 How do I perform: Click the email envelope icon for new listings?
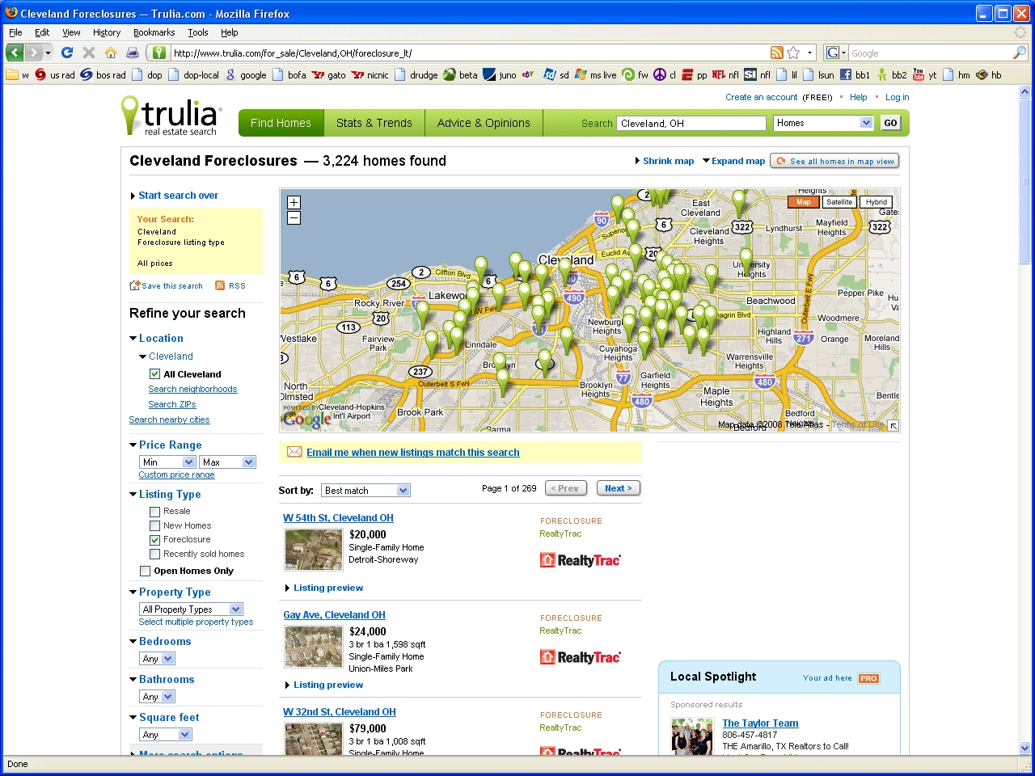(x=294, y=452)
